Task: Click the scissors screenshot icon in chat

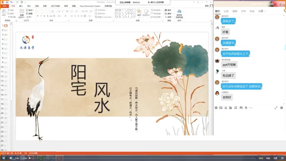Action: point(226,107)
